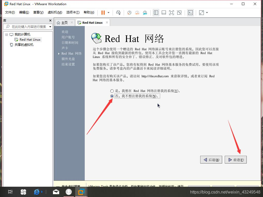Open the 编辑(E) menu
This screenshot has width=263, height=197.
(x=24, y=12)
